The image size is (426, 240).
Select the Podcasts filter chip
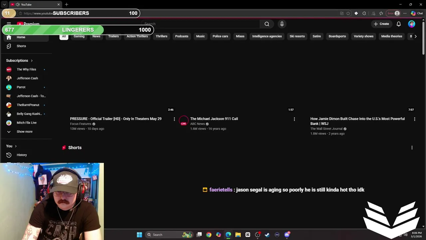click(x=182, y=36)
